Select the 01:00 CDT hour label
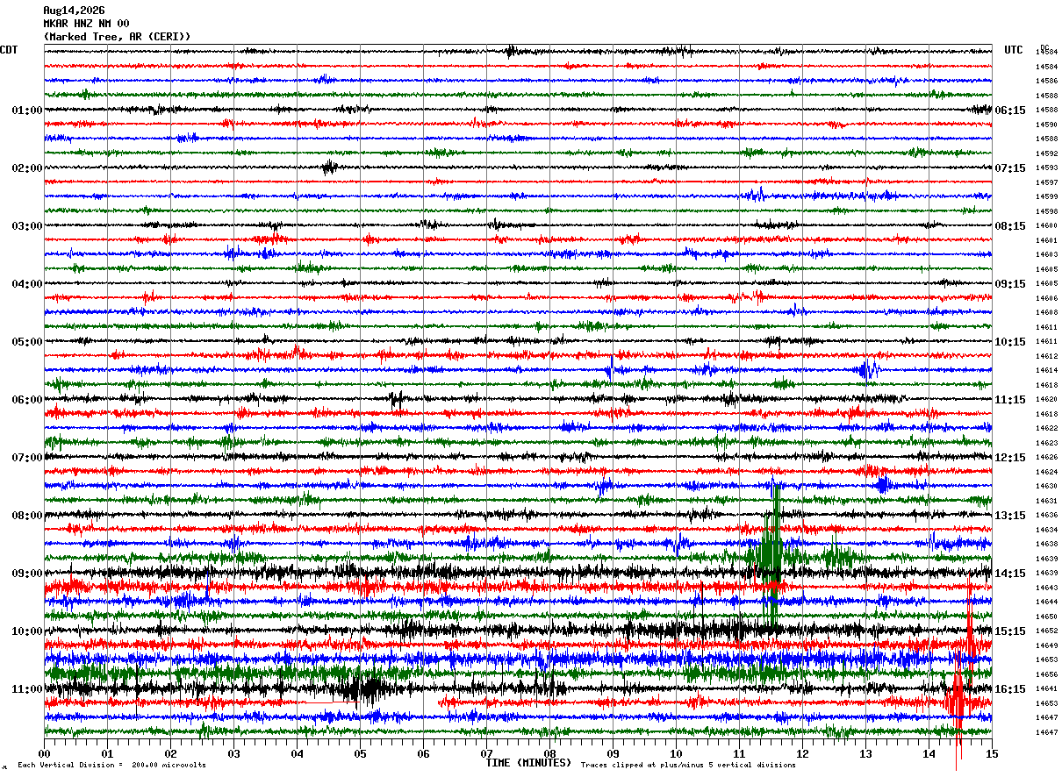The width and height of the screenshot is (1062, 777). [27, 110]
